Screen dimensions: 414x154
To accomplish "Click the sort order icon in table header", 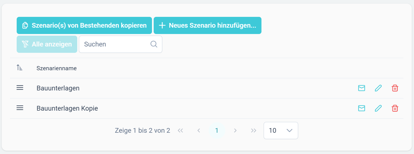I will click(x=19, y=67).
